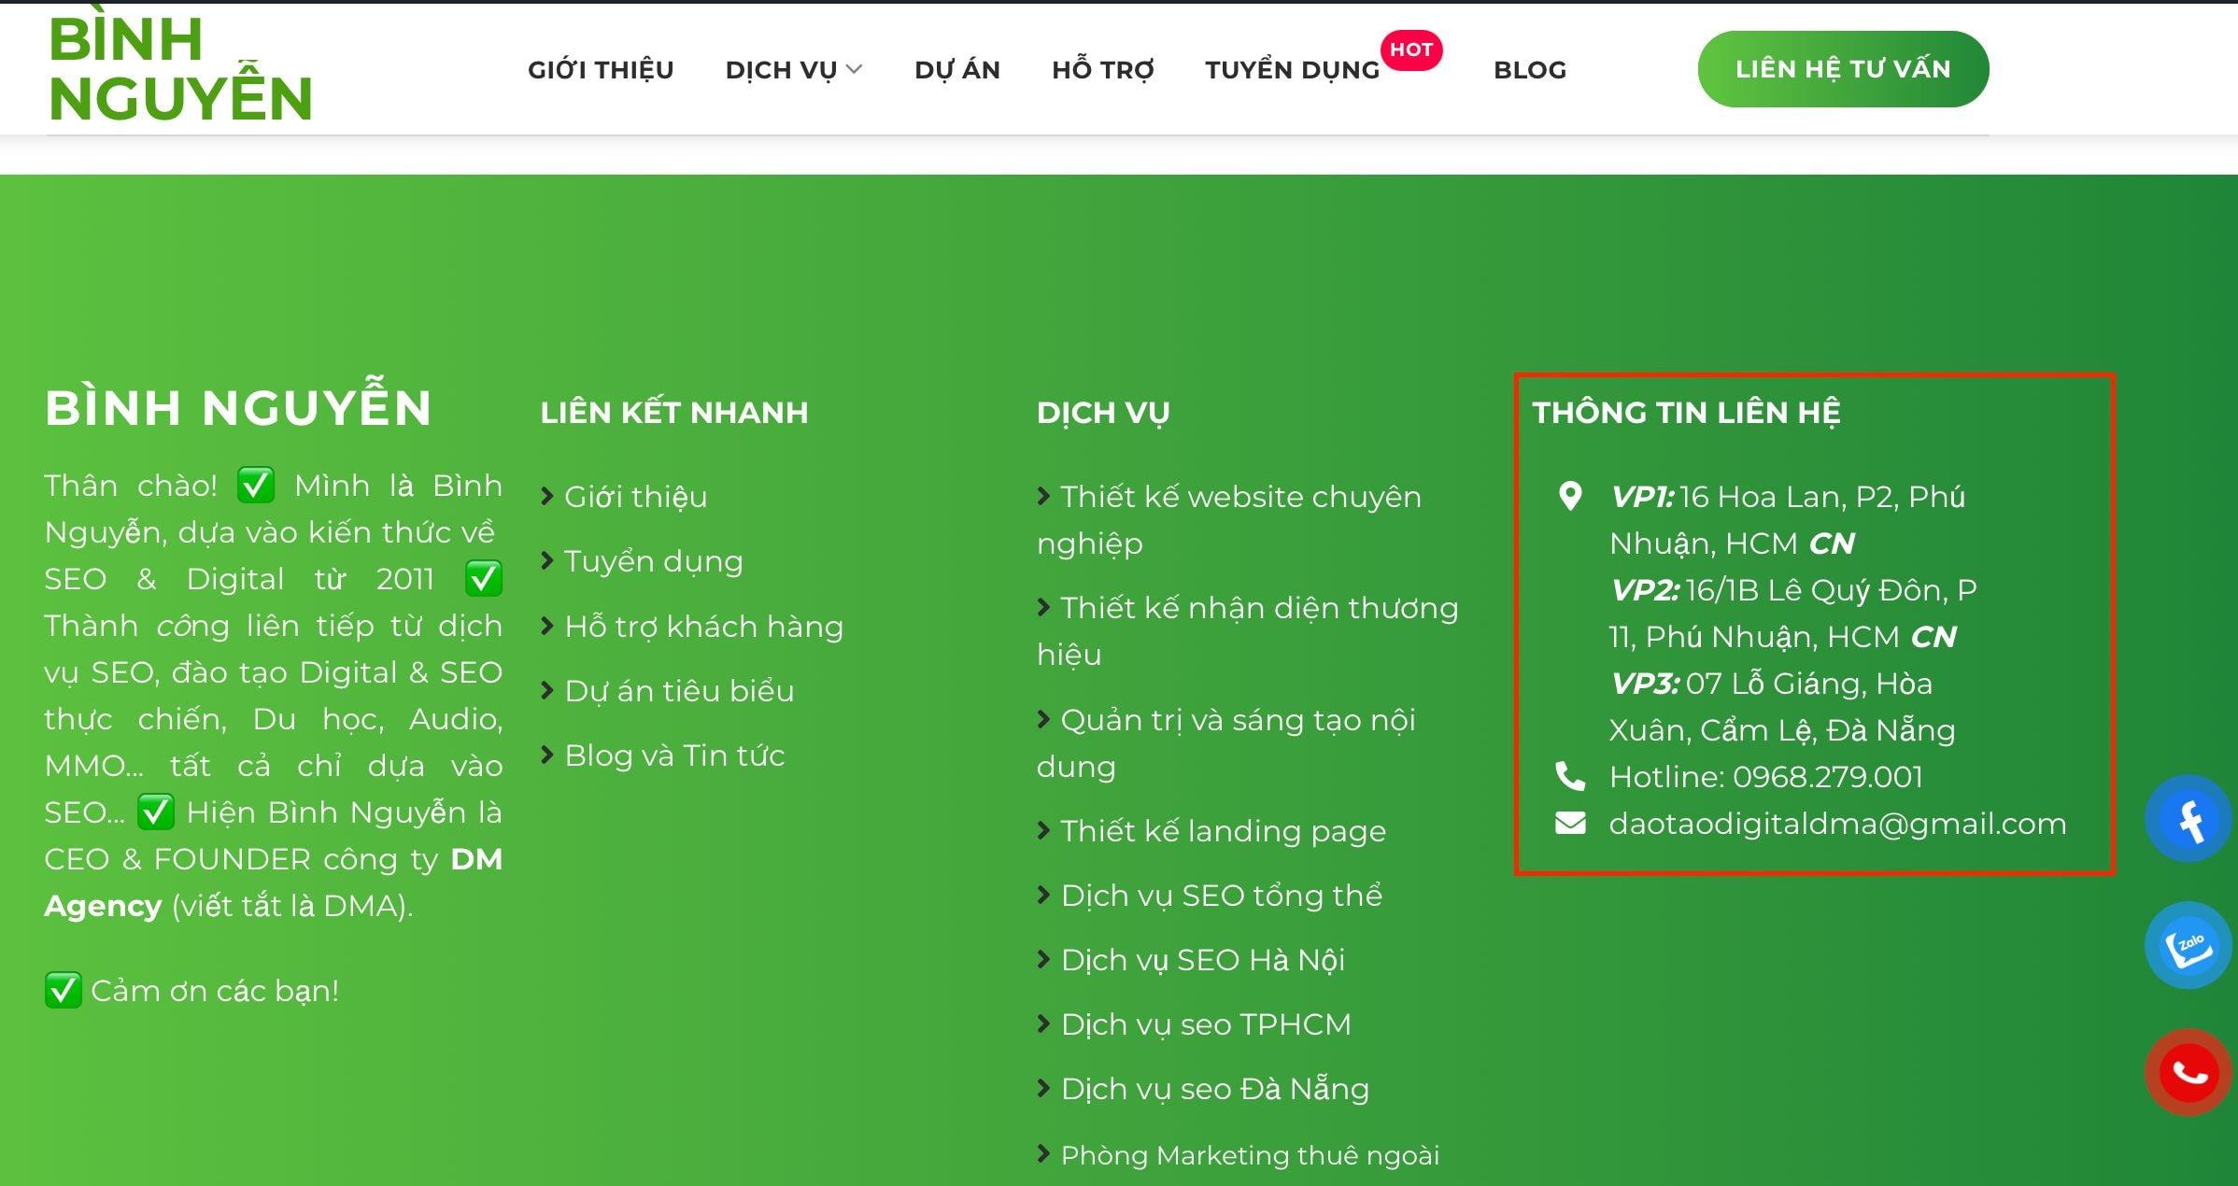Click the footer Dịch vụ heading
The image size is (2238, 1186).
(1103, 412)
